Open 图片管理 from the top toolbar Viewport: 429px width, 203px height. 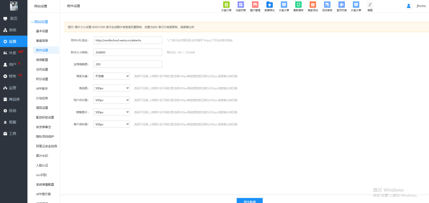point(255,5)
